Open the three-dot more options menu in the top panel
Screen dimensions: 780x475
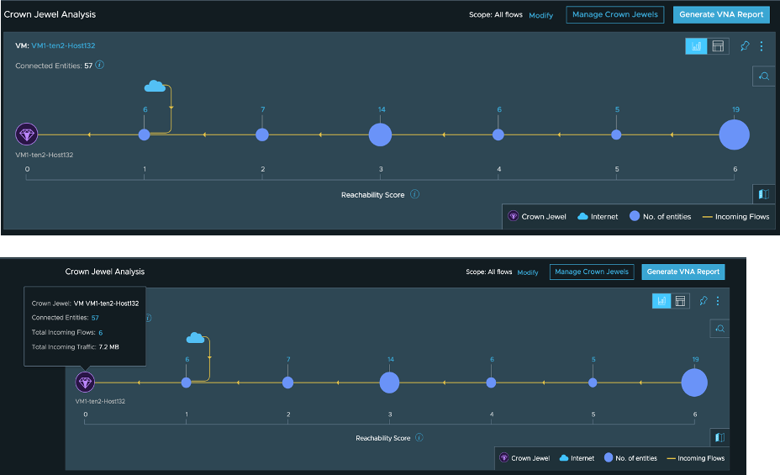762,46
